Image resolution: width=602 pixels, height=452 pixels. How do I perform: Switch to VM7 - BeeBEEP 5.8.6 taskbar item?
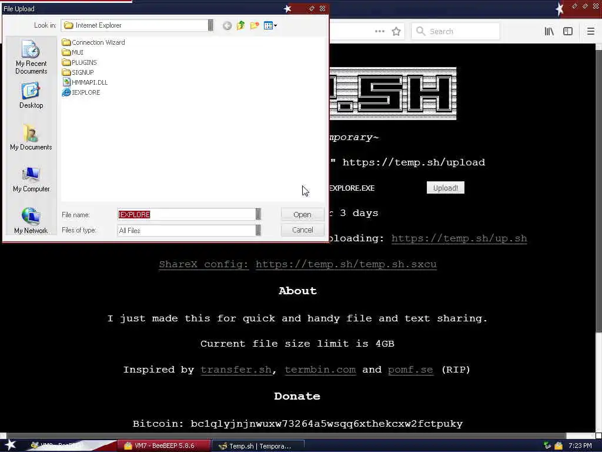click(164, 446)
